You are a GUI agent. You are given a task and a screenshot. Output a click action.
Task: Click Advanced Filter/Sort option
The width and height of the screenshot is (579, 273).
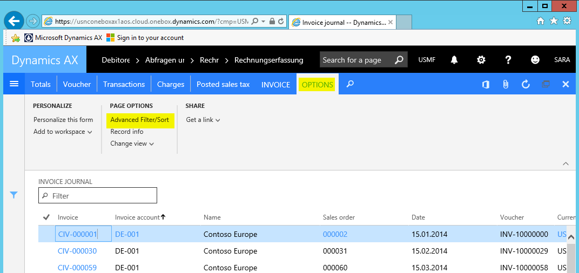click(140, 120)
